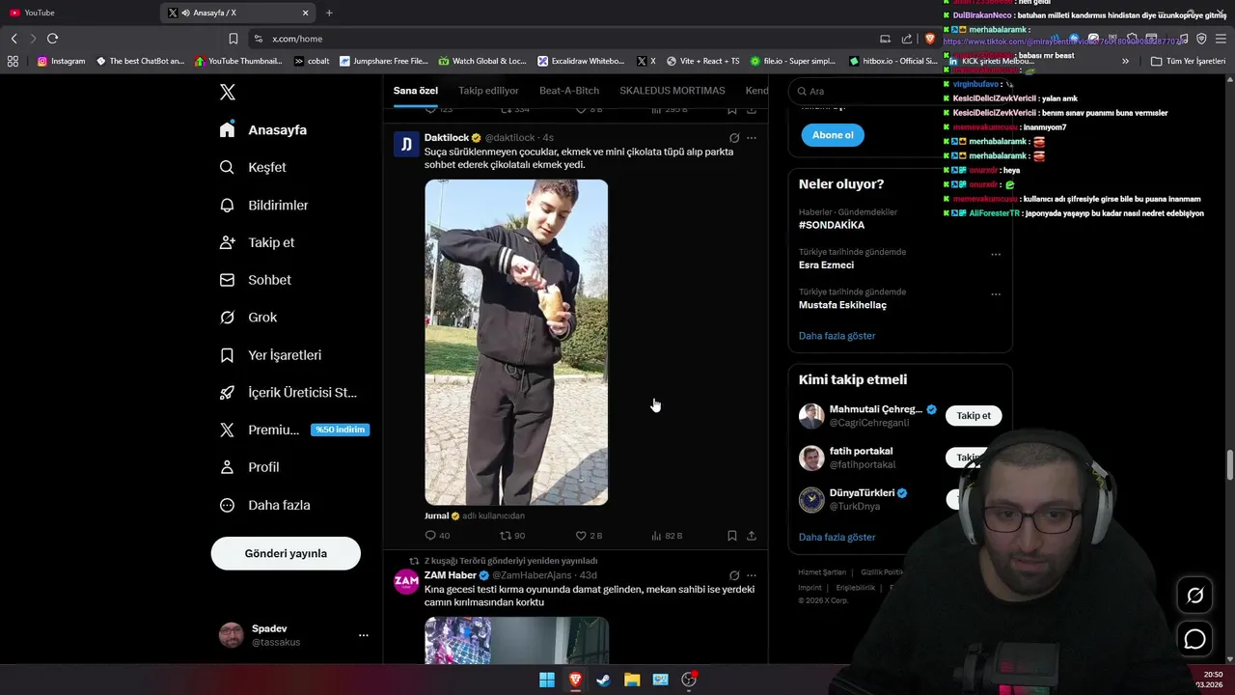Click Abone ol subscribe button
This screenshot has width=1235, height=695.
point(833,135)
